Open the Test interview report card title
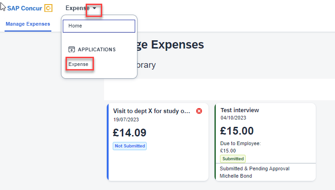 point(240,110)
